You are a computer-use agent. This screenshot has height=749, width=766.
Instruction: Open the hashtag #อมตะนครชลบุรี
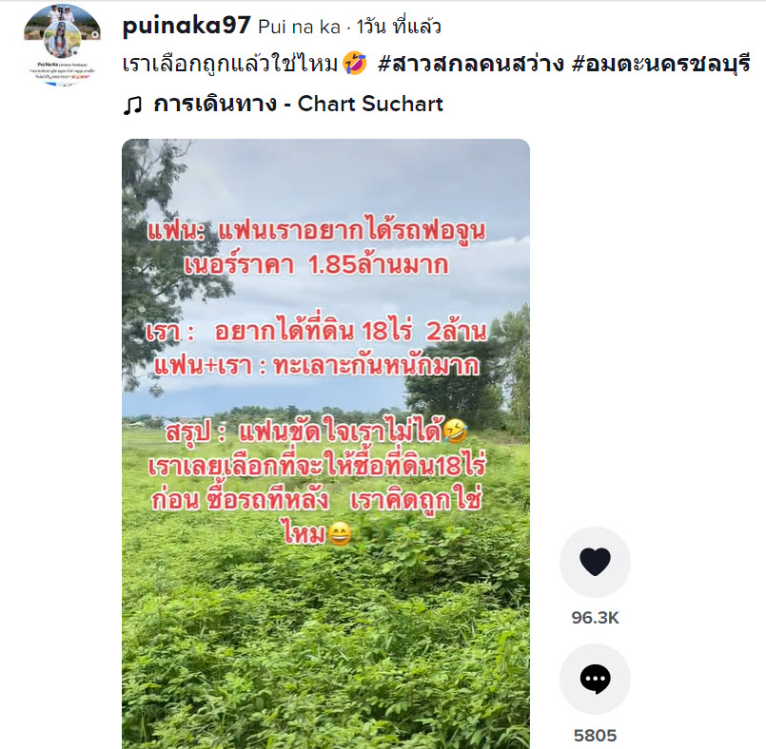pos(661,64)
